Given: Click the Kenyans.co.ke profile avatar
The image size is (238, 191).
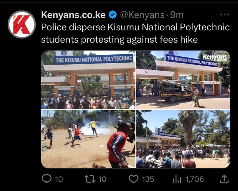Looking at the screenshot, I should [x=22, y=24].
